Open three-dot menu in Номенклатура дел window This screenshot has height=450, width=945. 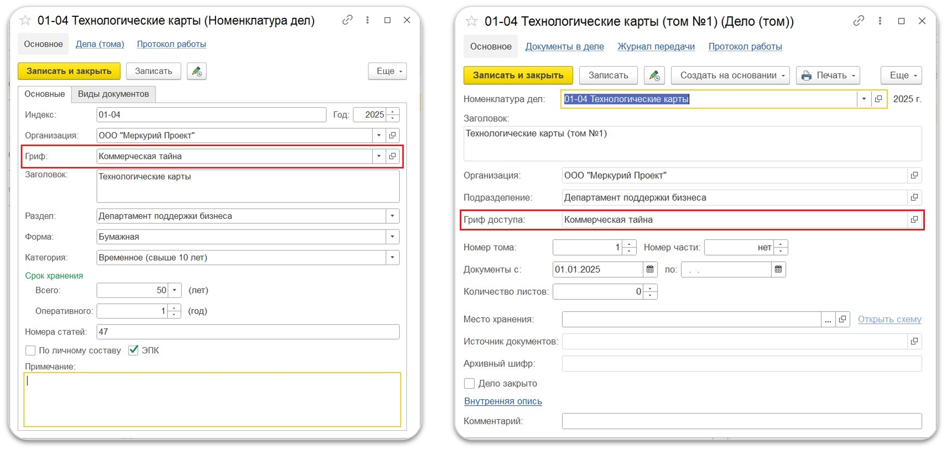pos(367,20)
